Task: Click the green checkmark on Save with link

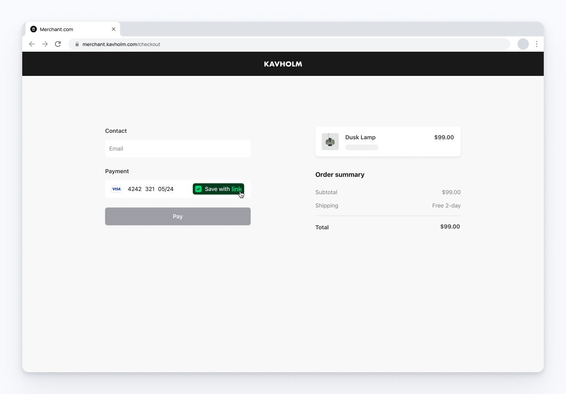Action: coord(198,189)
